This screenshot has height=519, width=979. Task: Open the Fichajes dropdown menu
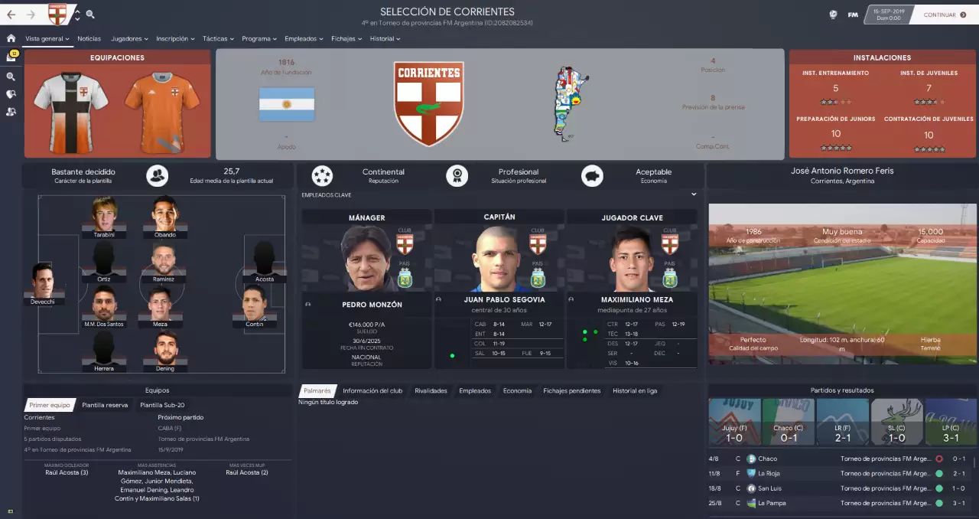pyautogui.click(x=346, y=38)
